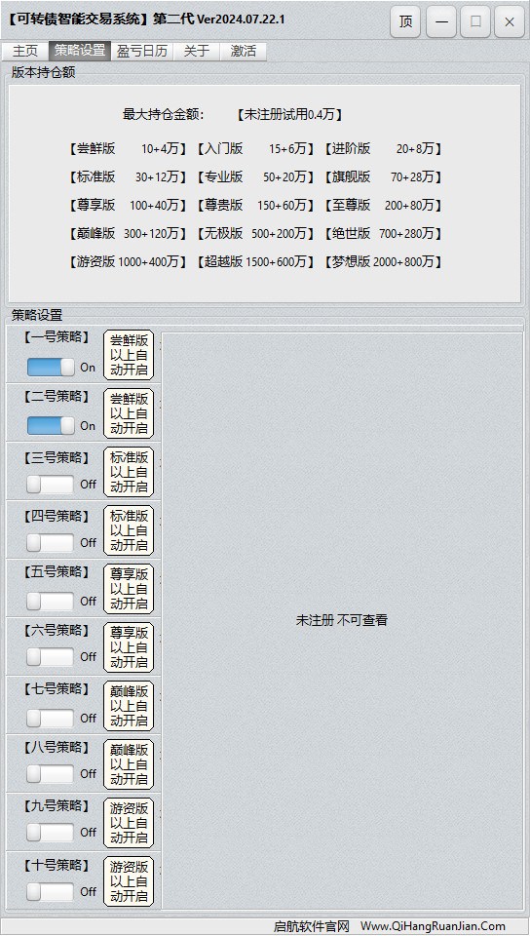530x936 pixels.
Task: Open the 盈亏日历 tab
Action: point(142,52)
